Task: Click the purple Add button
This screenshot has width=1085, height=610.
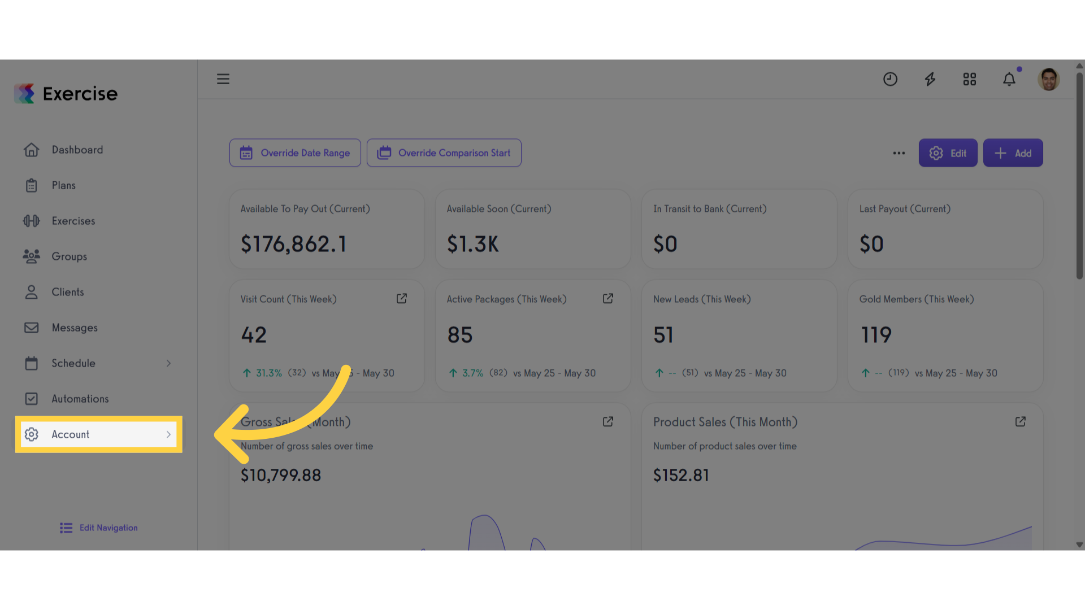Action: [1013, 153]
